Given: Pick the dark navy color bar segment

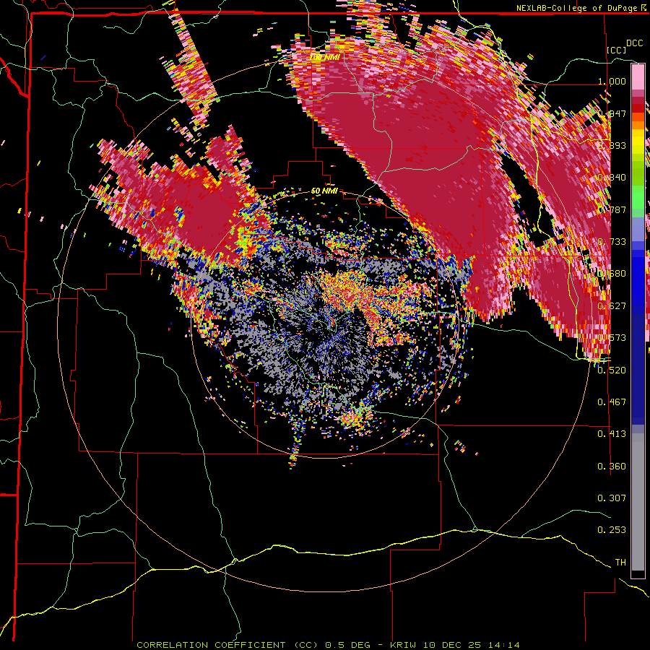Looking at the screenshot, I should (638, 369).
